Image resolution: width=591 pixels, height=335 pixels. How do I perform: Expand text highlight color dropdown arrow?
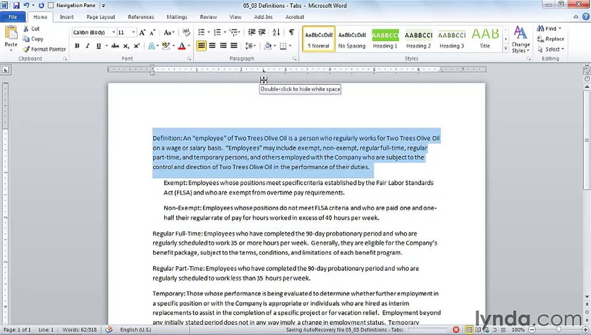(174, 46)
